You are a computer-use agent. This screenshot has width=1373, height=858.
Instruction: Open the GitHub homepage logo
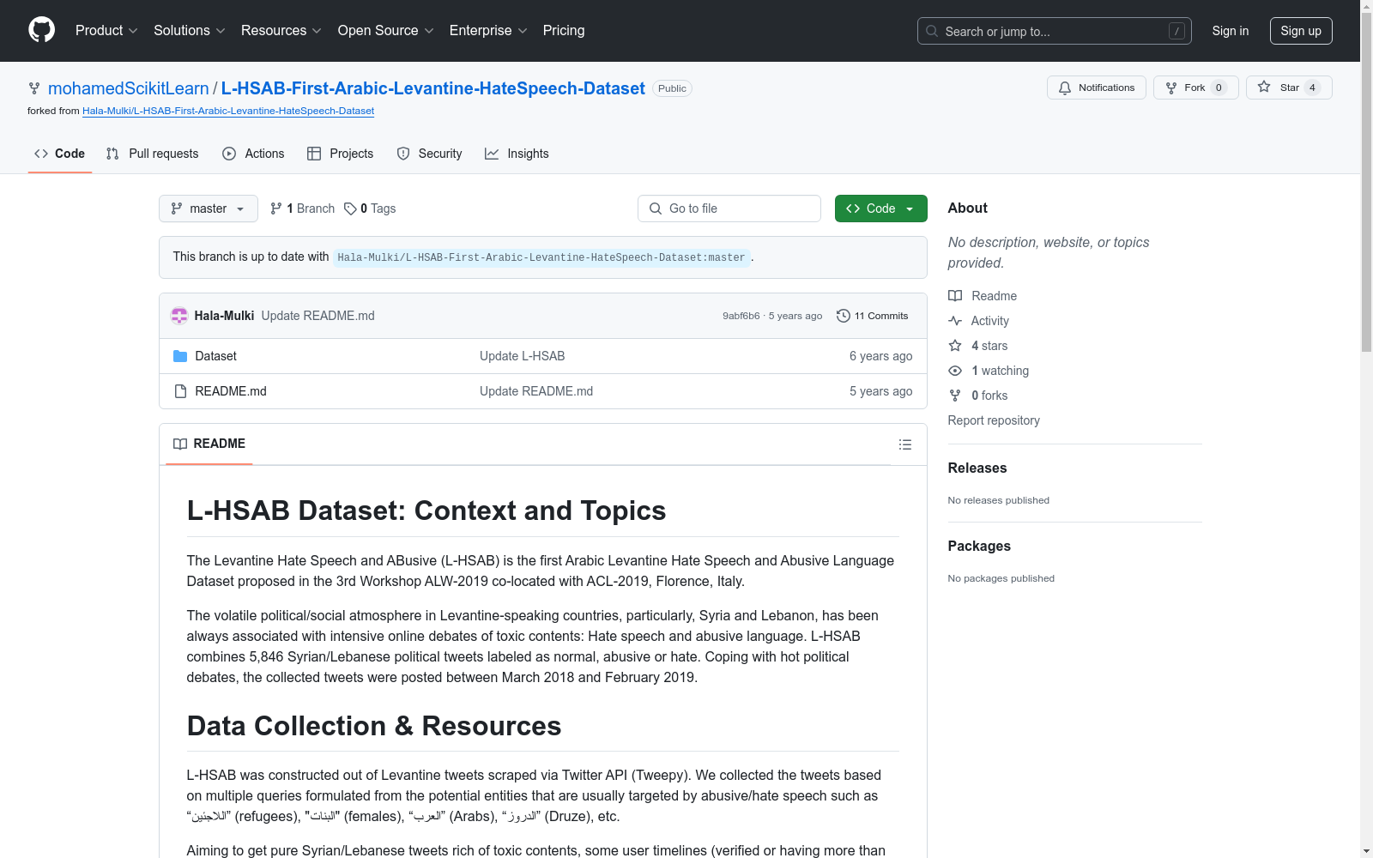click(41, 30)
